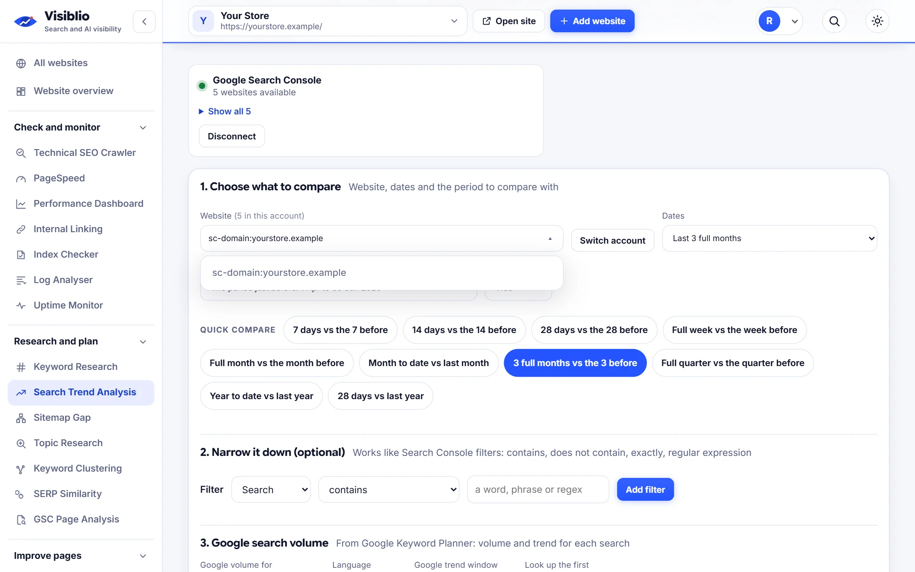Screen dimensions: 915x572
Task: Click the Sitemap Gap hierarchy icon
Action: click(21, 418)
